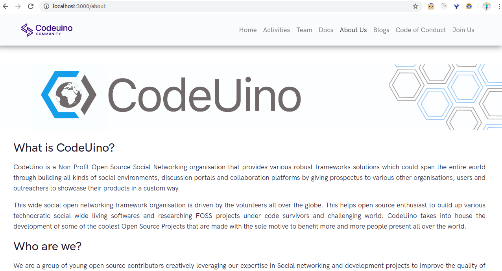Open the browser profile avatar

[x=487, y=6]
